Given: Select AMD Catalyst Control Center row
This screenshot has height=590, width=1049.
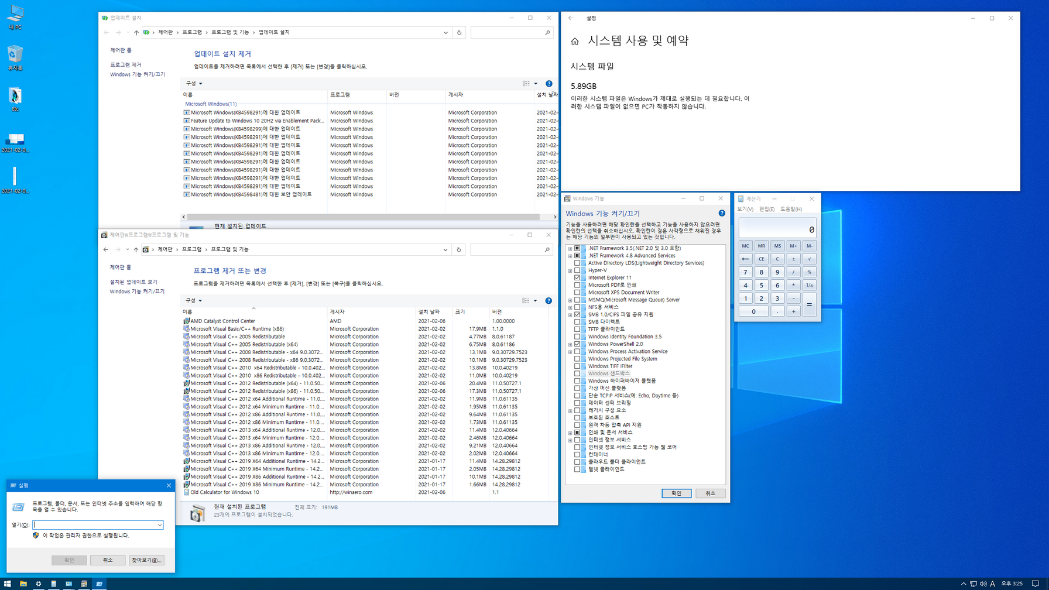Looking at the screenshot, I should 366,321.
